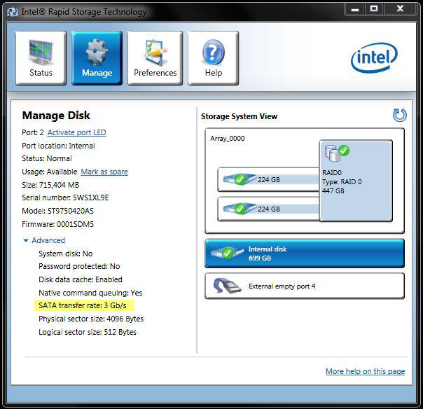Open the Status tab

pyautogui.click(x=41, y=58)
